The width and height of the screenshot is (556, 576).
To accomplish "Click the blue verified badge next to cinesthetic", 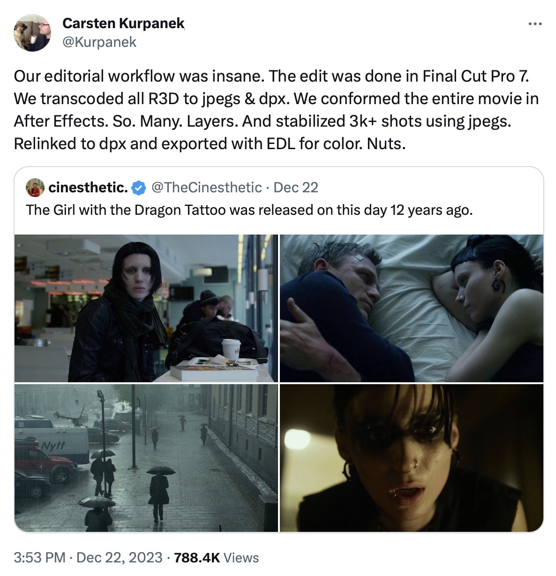I will tap(138, 188).
